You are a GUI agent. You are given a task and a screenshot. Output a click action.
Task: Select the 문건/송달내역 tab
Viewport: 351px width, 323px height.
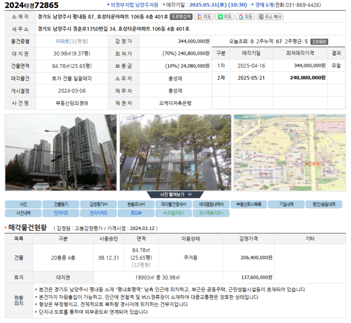324,204
